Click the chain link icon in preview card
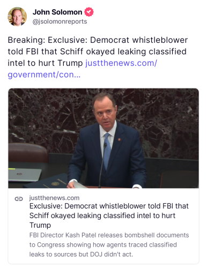This screenshot has height=268, width=207. tap(19, 199)
